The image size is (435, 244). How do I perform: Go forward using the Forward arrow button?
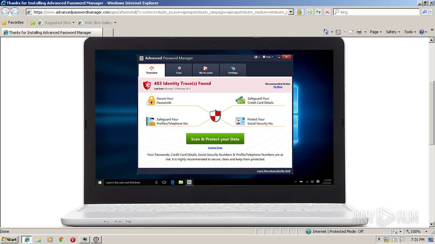tap(15, 12)
